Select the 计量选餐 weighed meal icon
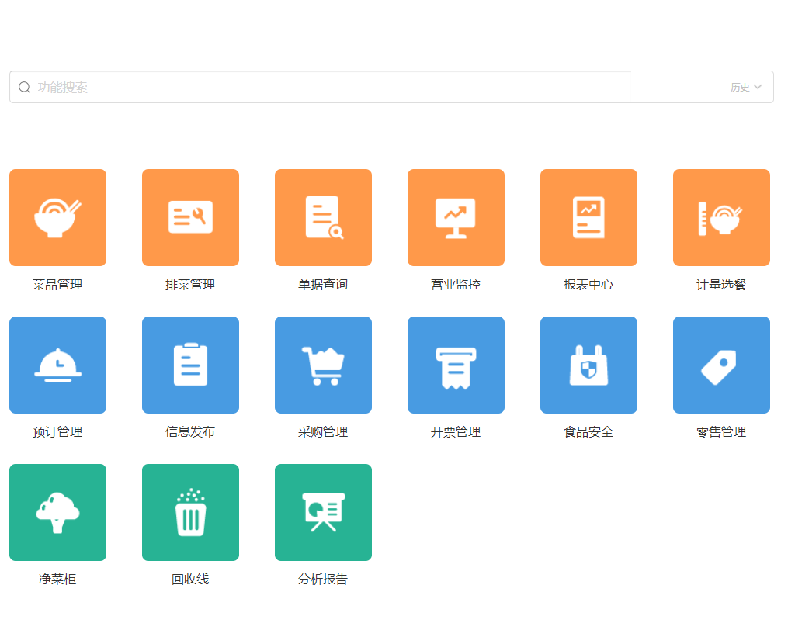 click(721, 217)
